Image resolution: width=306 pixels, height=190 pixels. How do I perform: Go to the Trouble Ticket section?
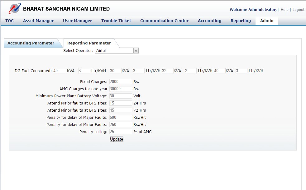(116, 21)
